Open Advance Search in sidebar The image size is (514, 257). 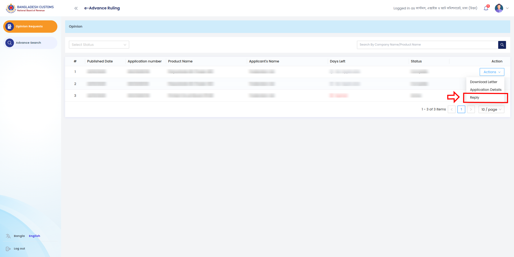click(x=30, y=43)
